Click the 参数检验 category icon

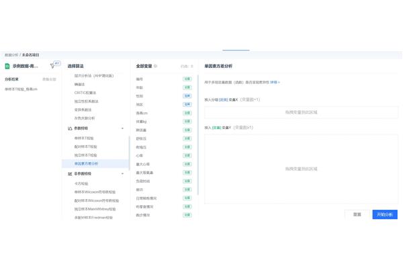coord(70,128)
